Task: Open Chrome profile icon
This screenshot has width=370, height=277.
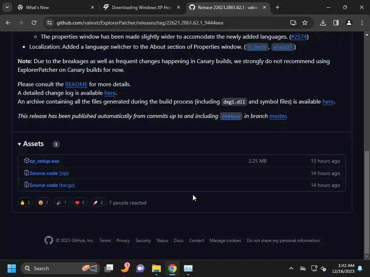Action: pyautogui.click(x=349, y=23)
